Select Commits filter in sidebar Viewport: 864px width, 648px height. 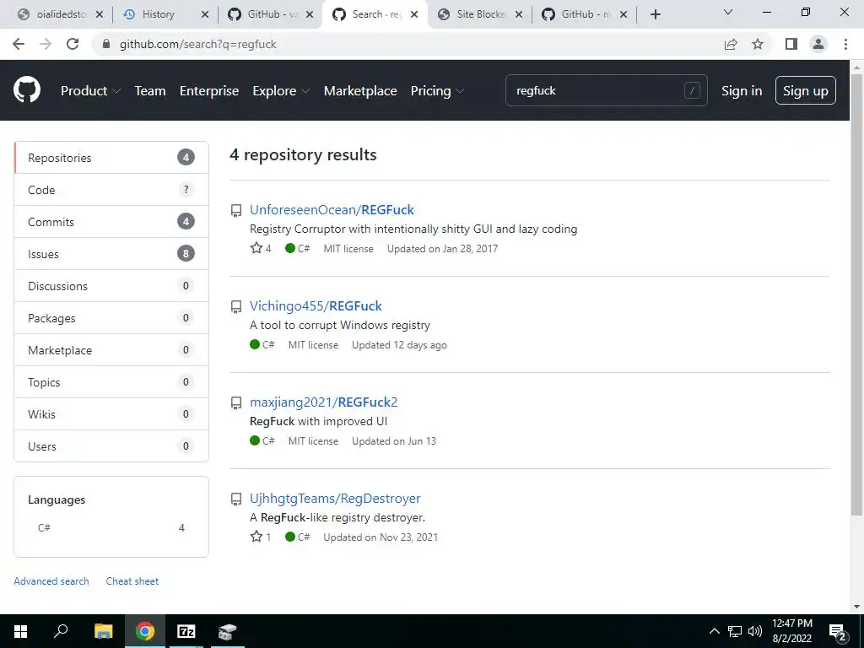tap(111, 222)
